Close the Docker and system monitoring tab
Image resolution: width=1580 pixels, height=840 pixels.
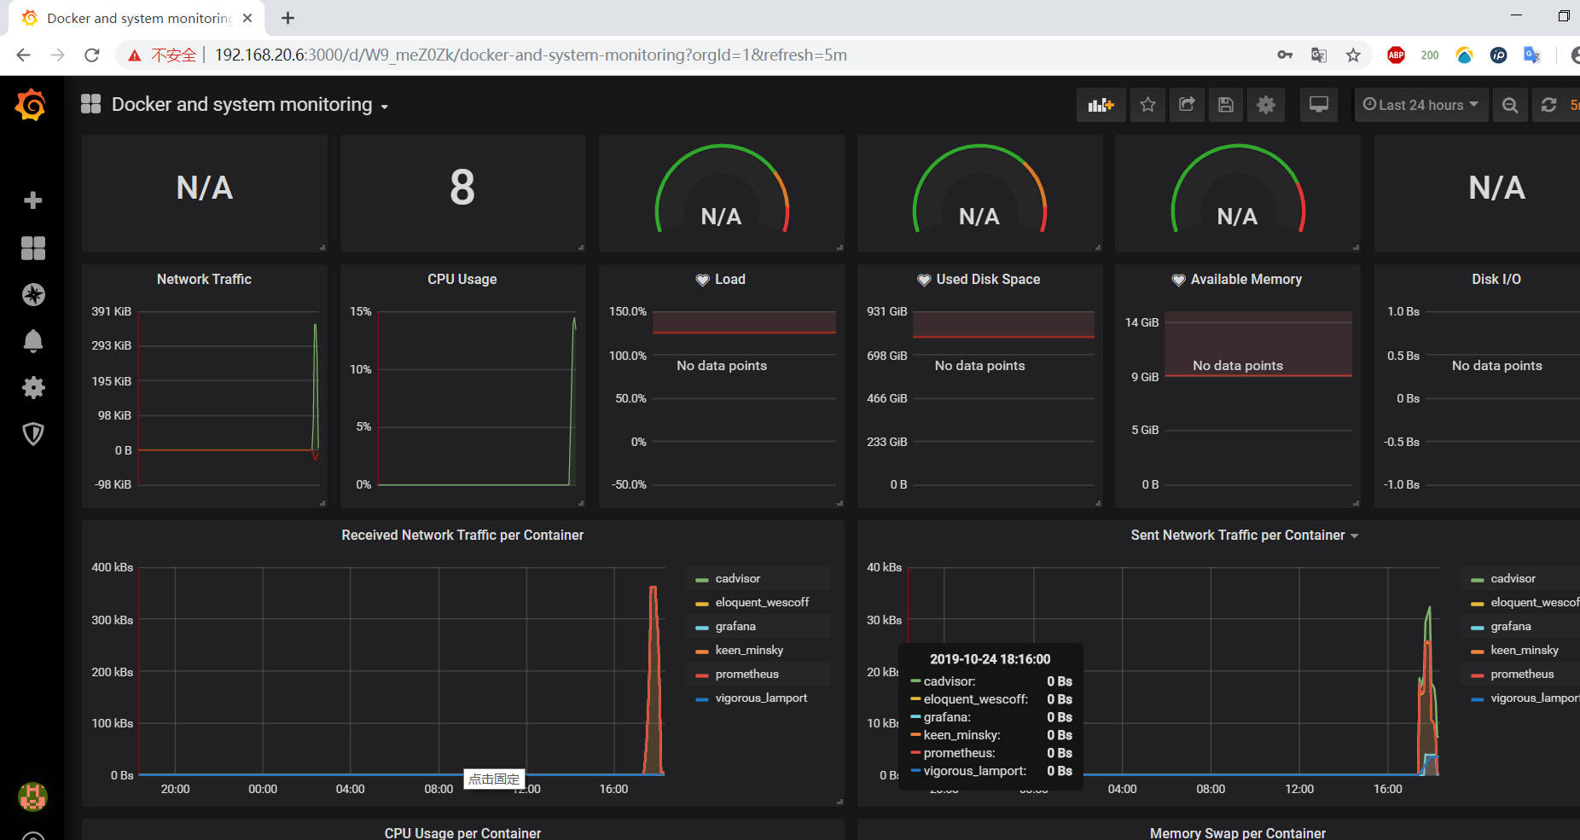247,18
